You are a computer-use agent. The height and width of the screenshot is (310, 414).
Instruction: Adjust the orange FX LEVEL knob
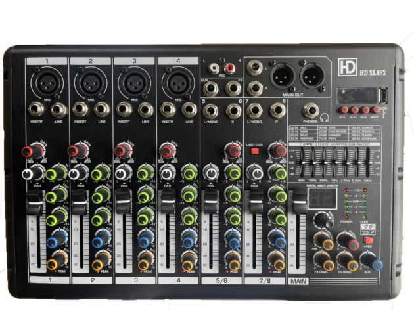pos(324,261)
